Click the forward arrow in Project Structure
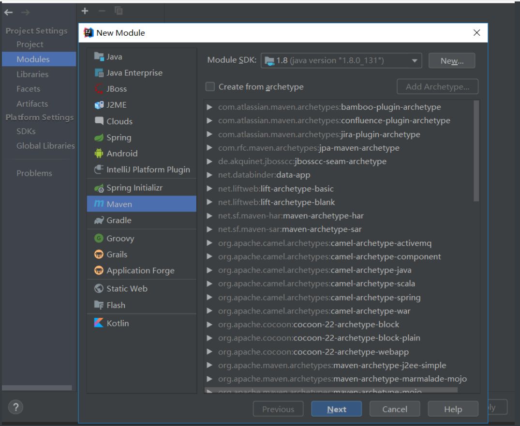The height and width of the screenshot is (426, 520). pyautogui.click(x=25, y=12)
